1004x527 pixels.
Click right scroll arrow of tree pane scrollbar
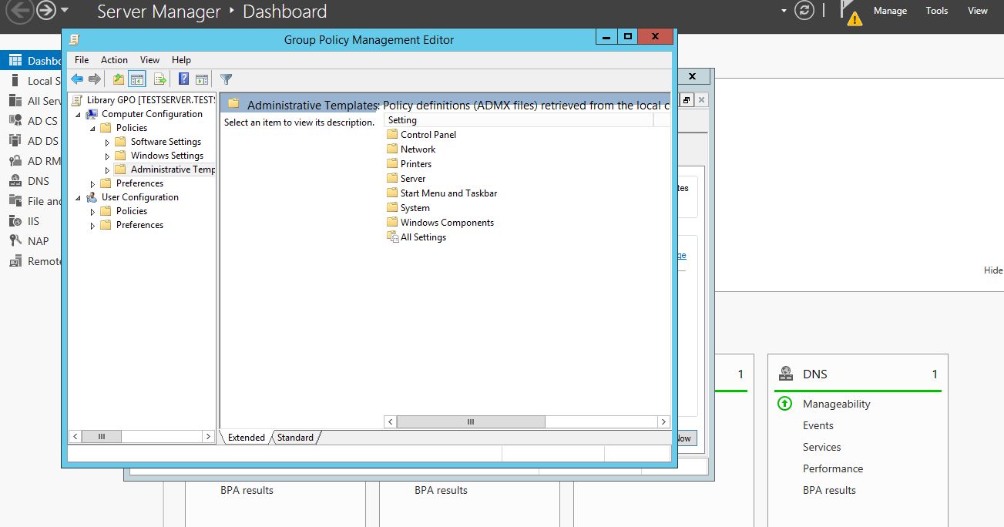pos(207,436)
